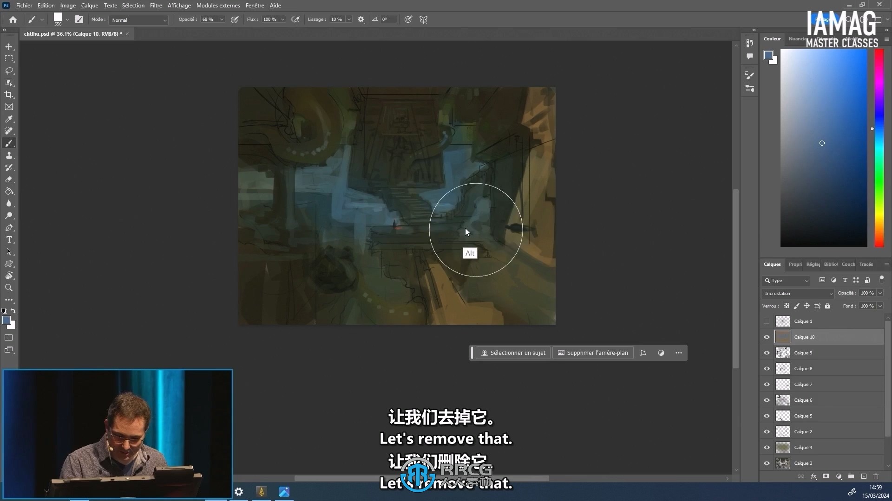Select the Zoom tool
The width and height of the screenshot is (892, 501).
(9, 288)
